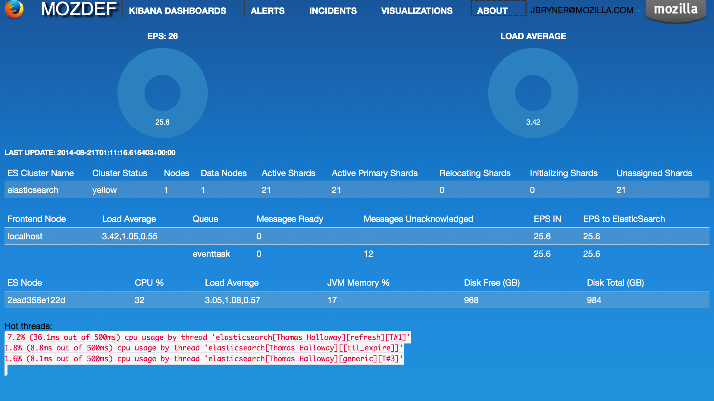Open the Alerts menu

268,11
